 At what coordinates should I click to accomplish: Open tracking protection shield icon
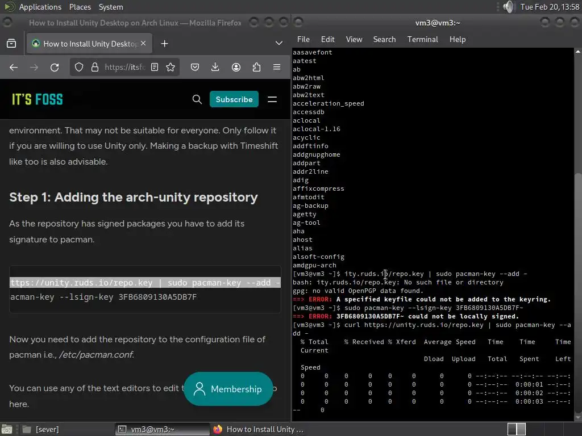tap(78, 67)
